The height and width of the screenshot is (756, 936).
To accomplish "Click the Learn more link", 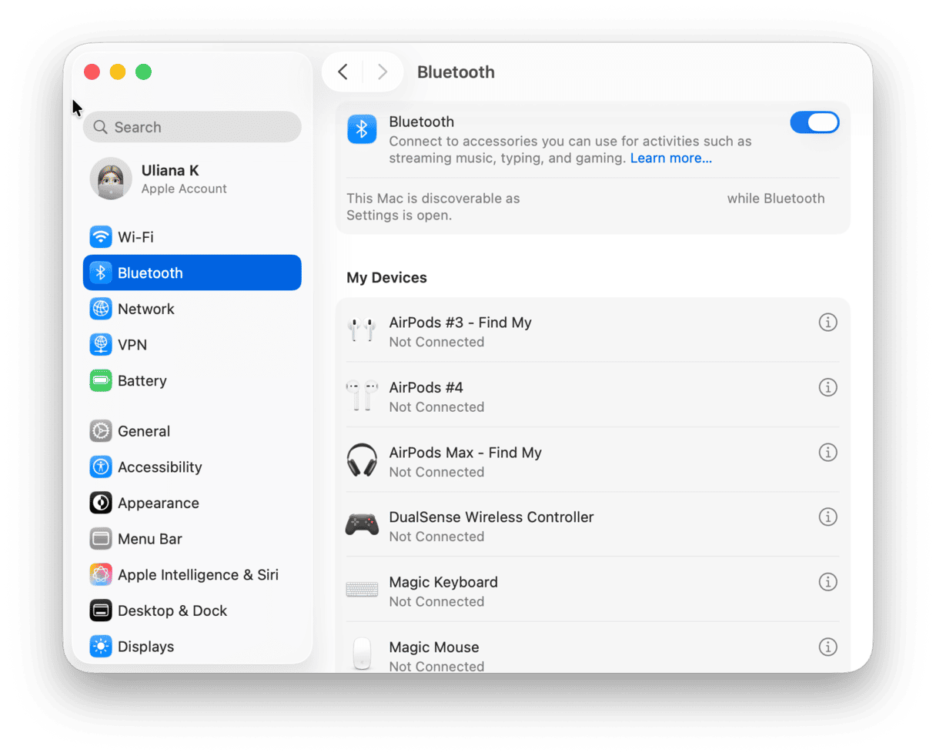I will pos(670,158).
